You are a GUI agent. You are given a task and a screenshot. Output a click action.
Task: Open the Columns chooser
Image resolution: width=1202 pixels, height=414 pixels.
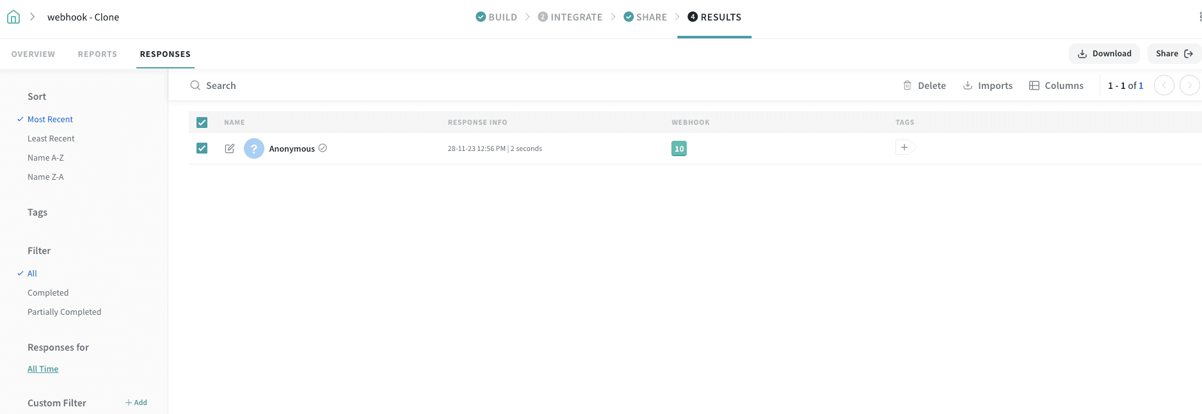[x=1056, y=86]
